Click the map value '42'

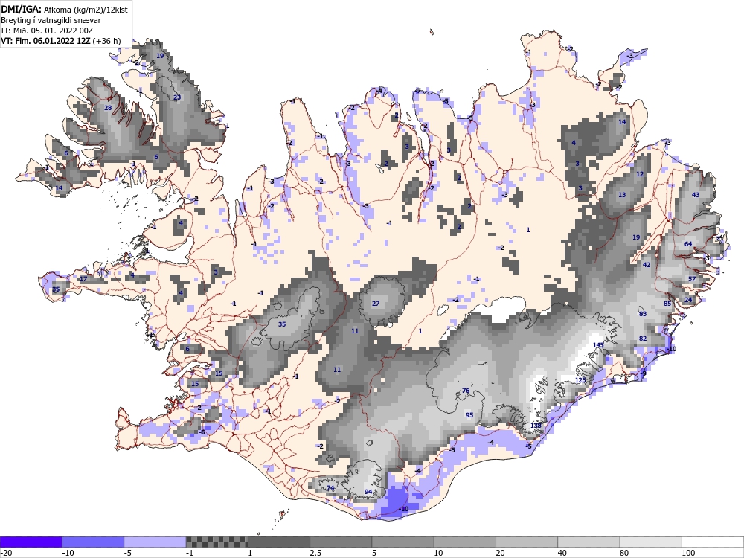[647, 265]
